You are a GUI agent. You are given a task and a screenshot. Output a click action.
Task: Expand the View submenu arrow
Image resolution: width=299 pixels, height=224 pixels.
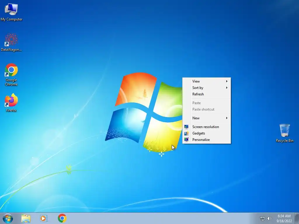227,81
